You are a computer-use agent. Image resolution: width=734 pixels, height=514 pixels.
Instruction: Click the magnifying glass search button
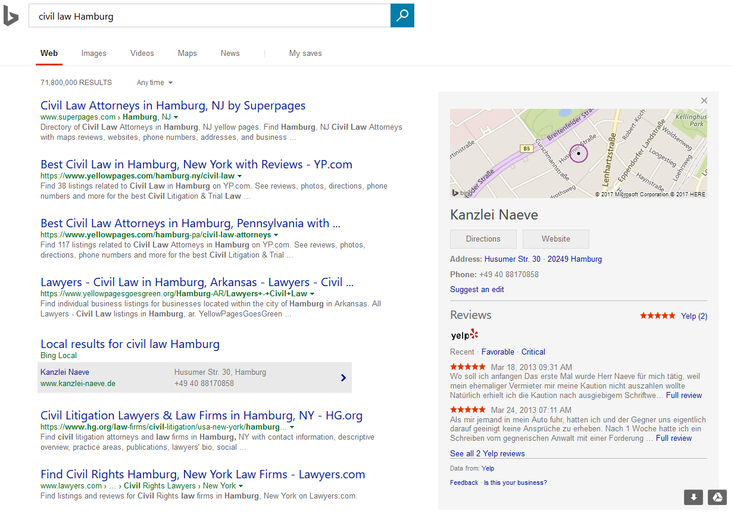coord(402,15)
